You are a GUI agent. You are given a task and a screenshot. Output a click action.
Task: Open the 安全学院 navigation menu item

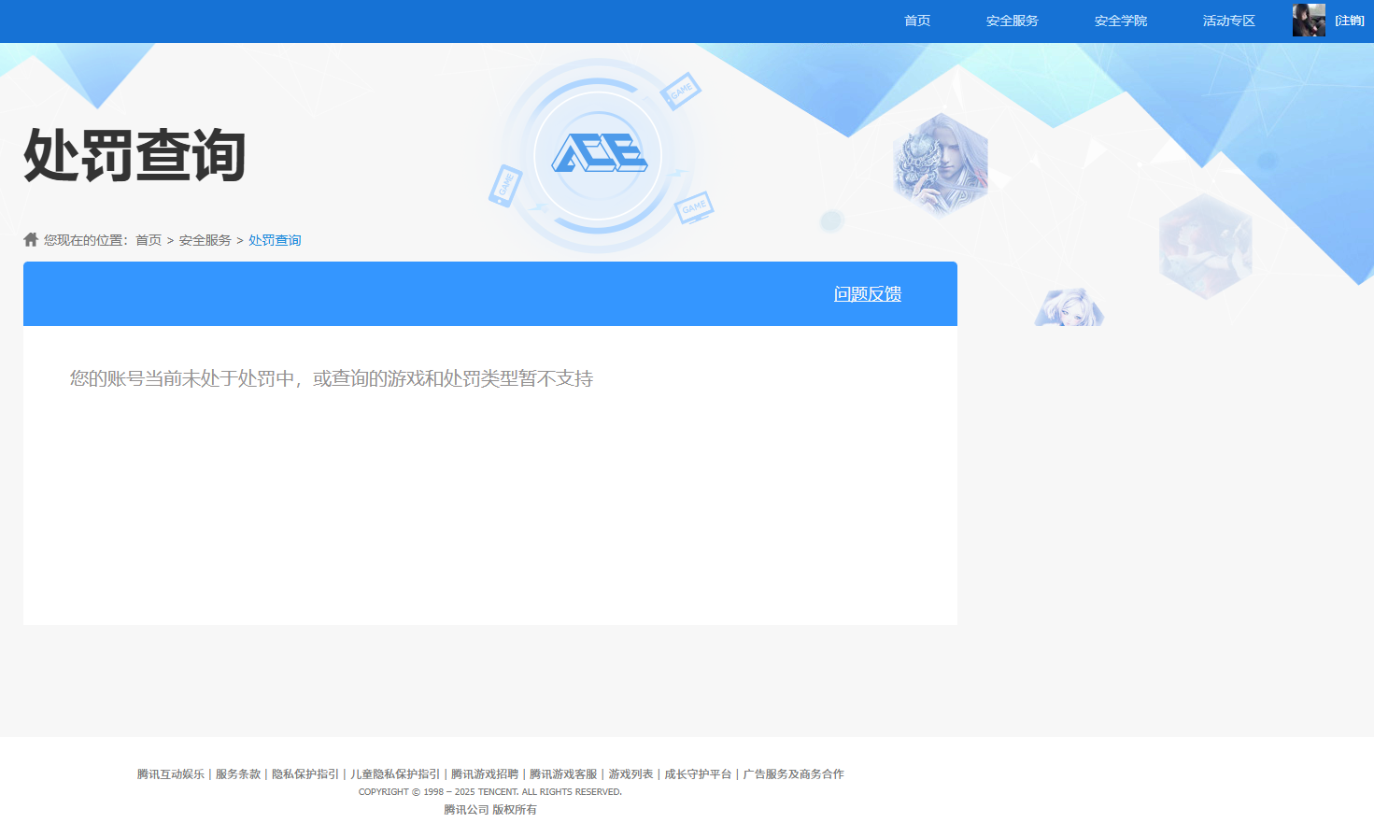1119,21
